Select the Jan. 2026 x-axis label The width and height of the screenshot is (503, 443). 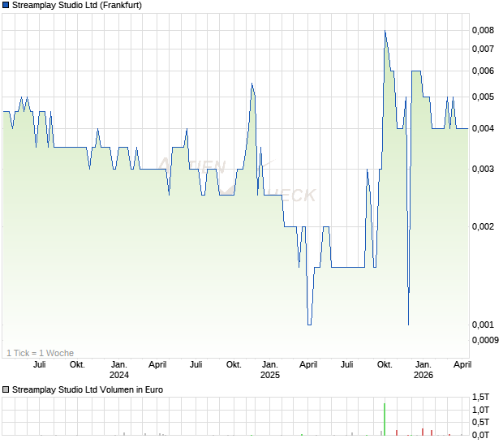pos(423,370)
